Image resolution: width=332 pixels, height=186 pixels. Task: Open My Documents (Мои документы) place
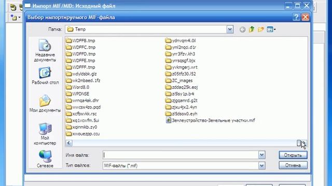point(45,103)
